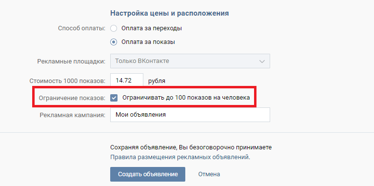Image resolution: width=374 pixels, height=186 pixels.
Task: Expand the dropdown chevron for ad platforms
Action: [262, 62]
